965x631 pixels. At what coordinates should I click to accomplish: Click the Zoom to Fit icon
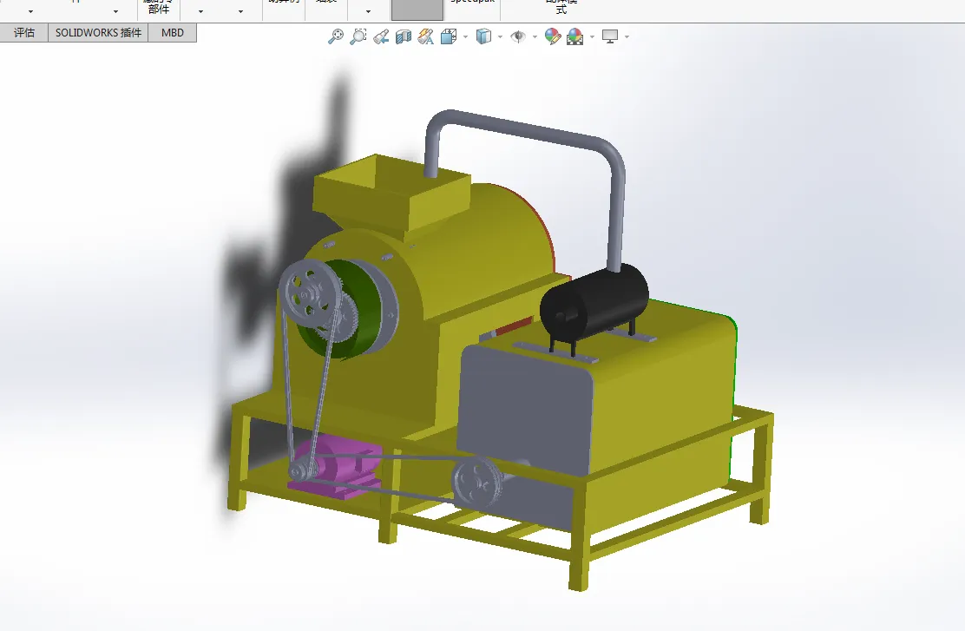coord(336,37)
